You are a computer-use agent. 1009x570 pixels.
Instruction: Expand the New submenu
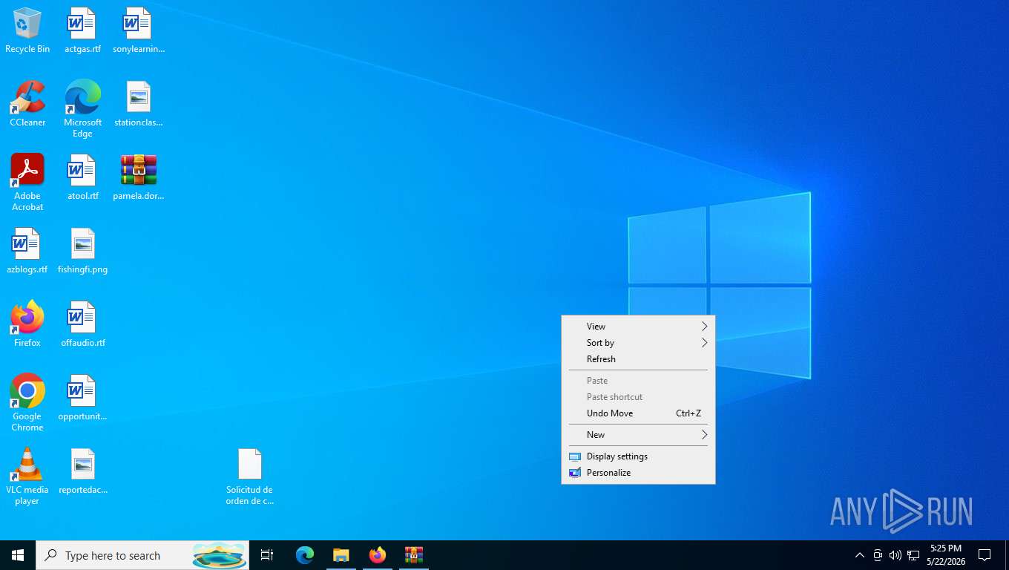pyautogui.click(x=638, y=435)
